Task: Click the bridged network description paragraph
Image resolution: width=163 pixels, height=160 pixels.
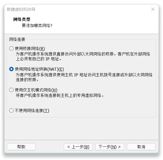Action: [x=83, y=56]
